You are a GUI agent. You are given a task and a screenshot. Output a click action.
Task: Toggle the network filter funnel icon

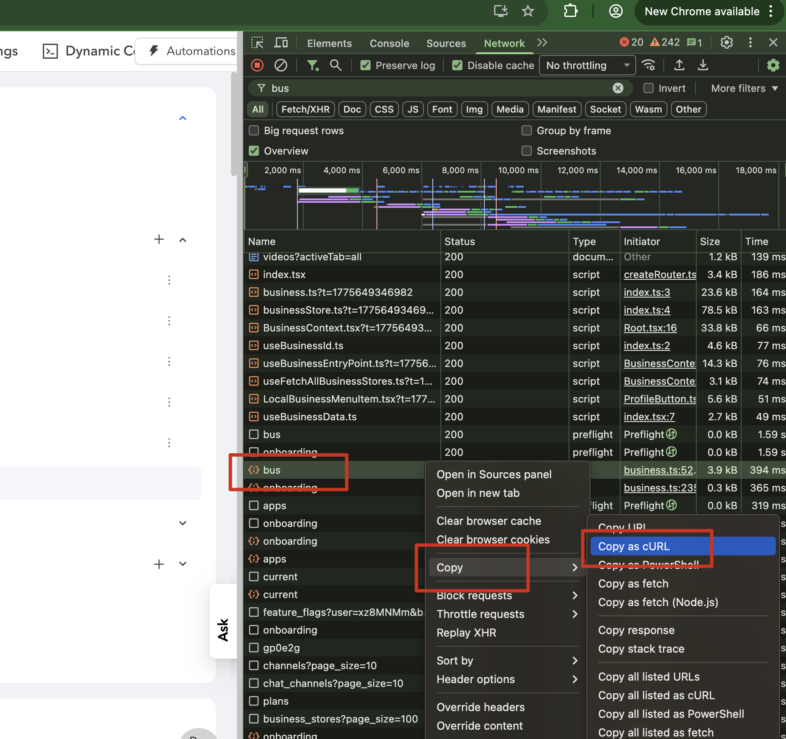313,65
